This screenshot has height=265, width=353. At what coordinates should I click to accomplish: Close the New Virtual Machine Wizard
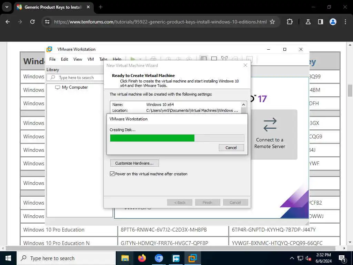(245, 65)
